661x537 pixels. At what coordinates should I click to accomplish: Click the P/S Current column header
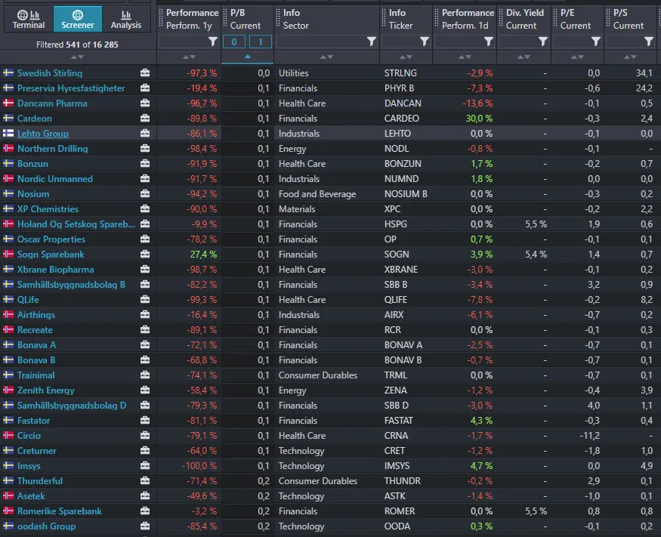point(629,19)
